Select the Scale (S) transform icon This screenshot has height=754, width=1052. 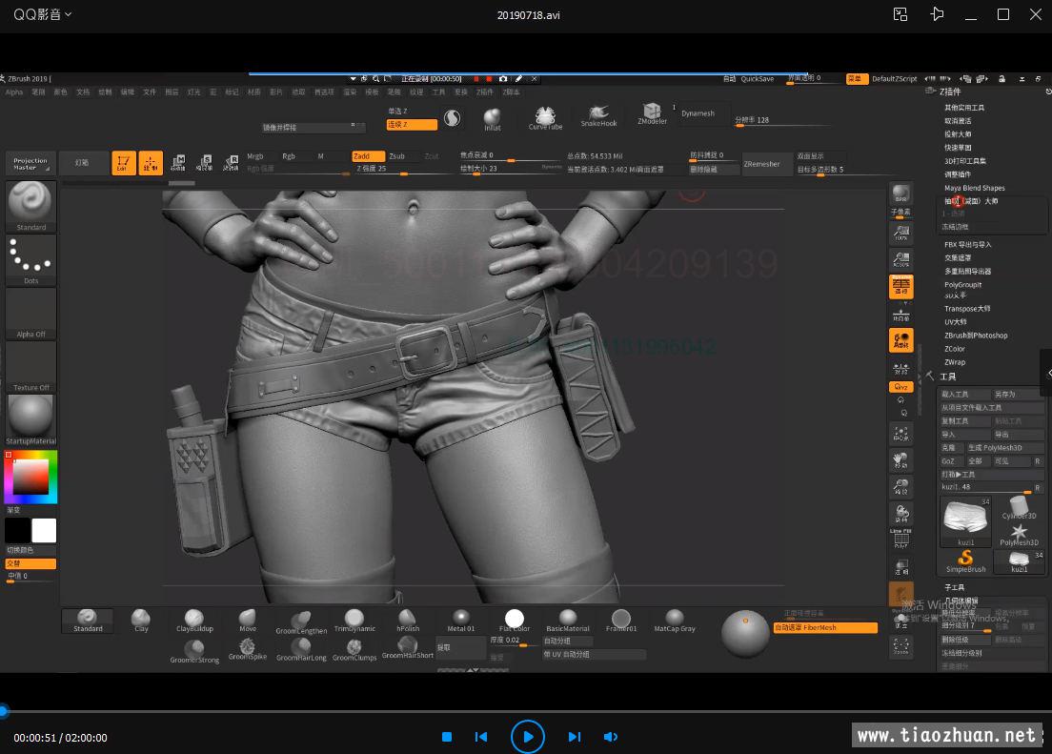205,162
